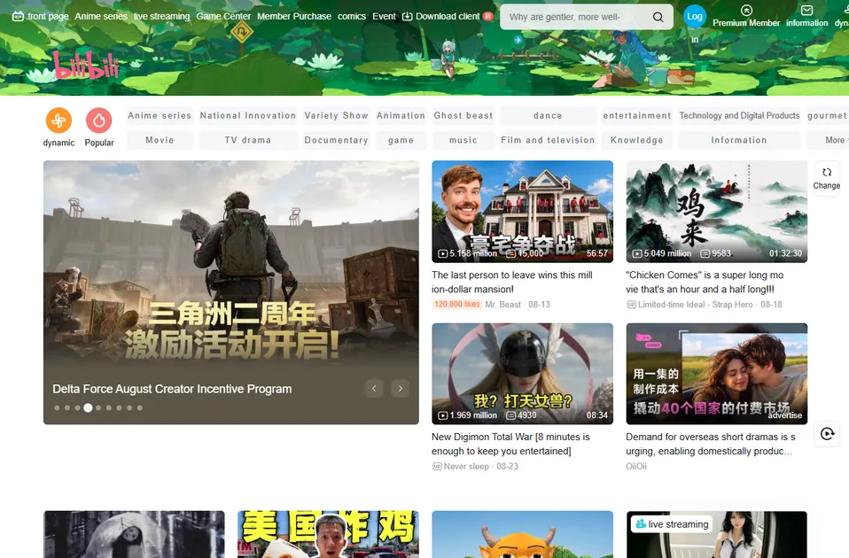The image size is (849, 558).
Task: Open New Digimon Total War title
Action: click(x=510, y=444)
